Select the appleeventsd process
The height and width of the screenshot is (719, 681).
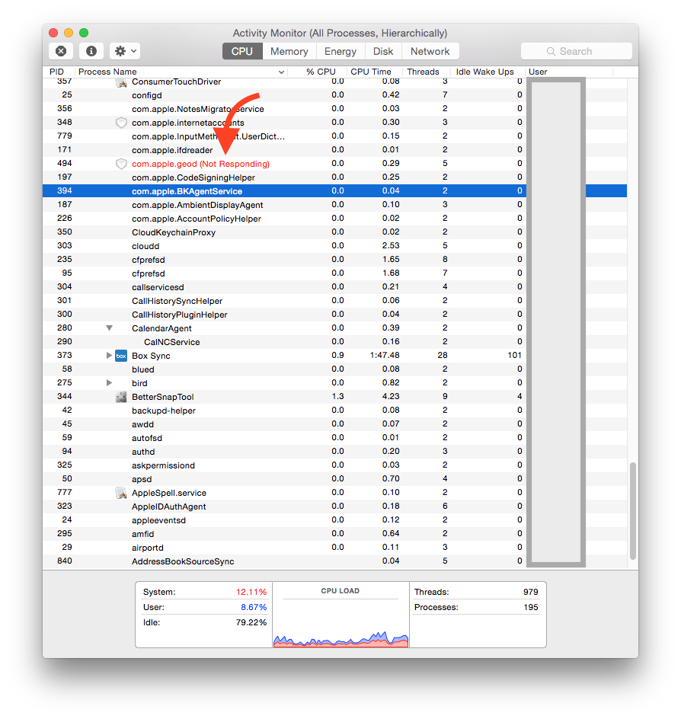[334, 520]
